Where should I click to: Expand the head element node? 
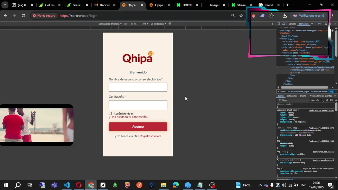[x=280, y=36]
